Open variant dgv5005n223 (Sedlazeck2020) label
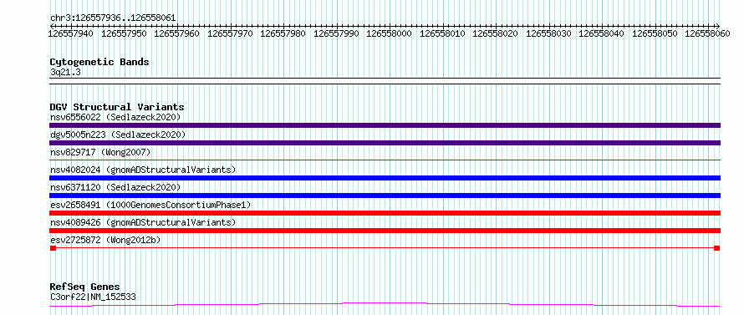Viewport: 744px width, 315px height. coord(118,135)
